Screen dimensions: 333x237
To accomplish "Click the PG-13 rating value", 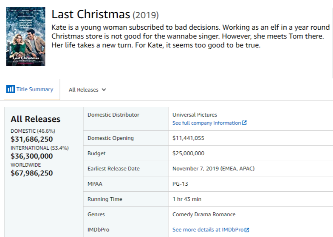I will click(x=180, y=184).
